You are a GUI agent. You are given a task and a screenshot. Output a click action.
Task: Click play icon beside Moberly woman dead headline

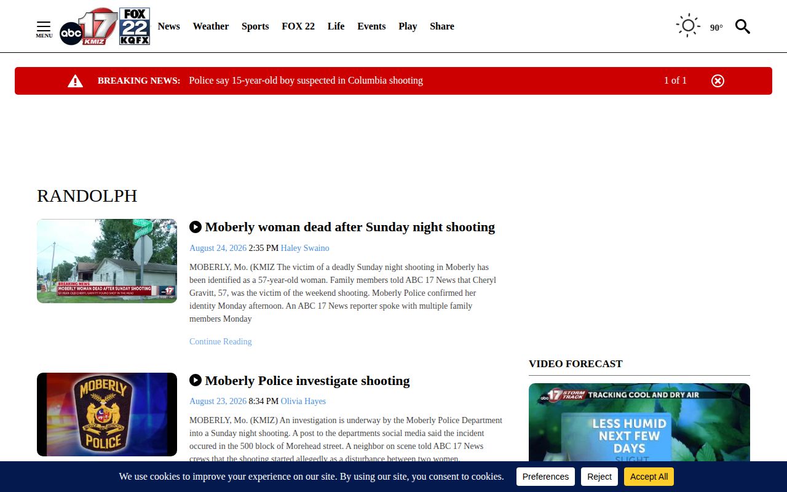coord(196,227)
